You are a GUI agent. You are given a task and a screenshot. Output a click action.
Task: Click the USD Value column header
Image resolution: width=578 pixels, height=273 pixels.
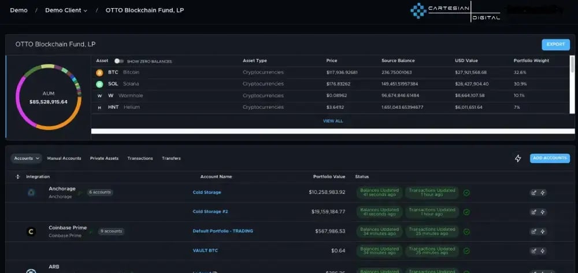(466, 61)
